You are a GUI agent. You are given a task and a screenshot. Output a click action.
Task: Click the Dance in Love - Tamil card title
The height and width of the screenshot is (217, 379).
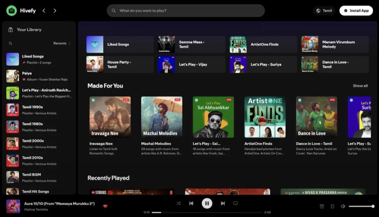pos(314,144)
